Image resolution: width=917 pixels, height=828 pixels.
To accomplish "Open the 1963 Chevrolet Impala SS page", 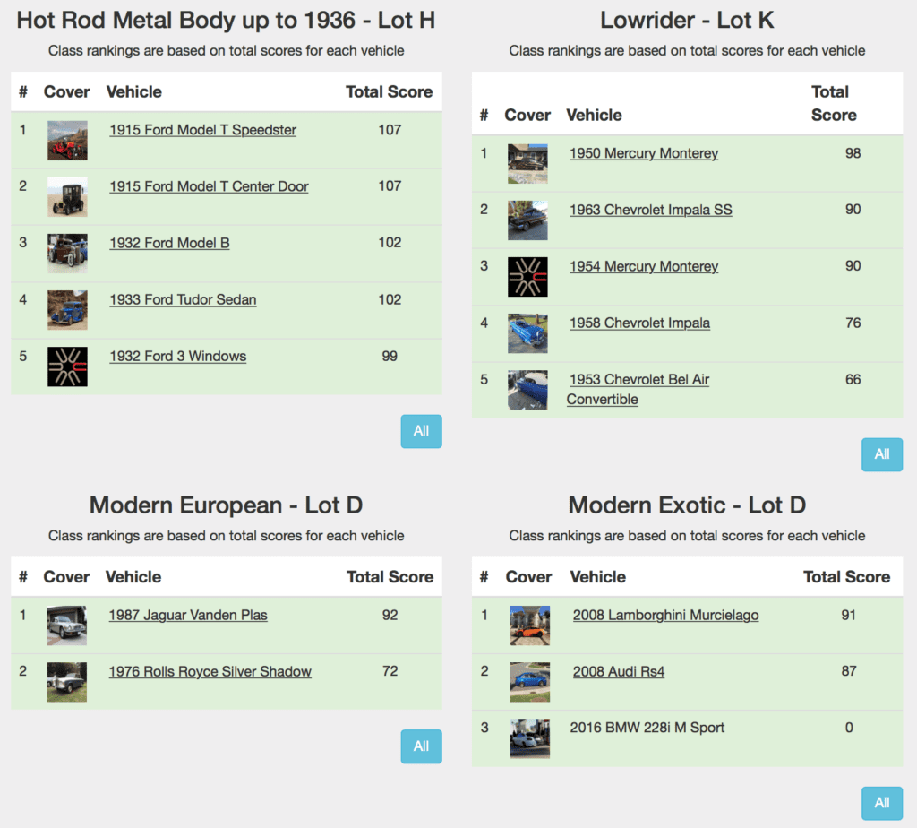I will (x=650, y=210).
